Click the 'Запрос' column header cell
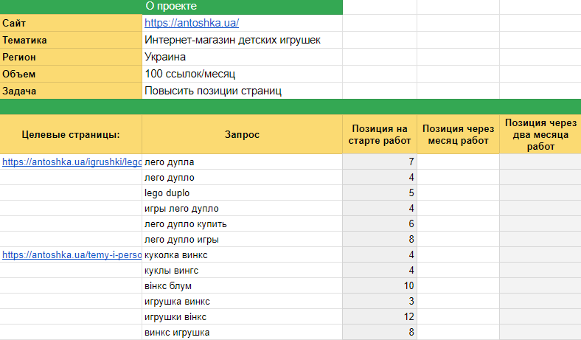 tap(243, 134)
